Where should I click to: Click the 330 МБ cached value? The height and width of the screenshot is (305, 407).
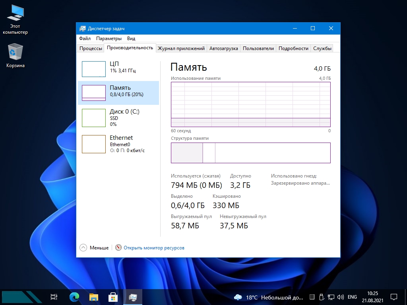[226, 205]
